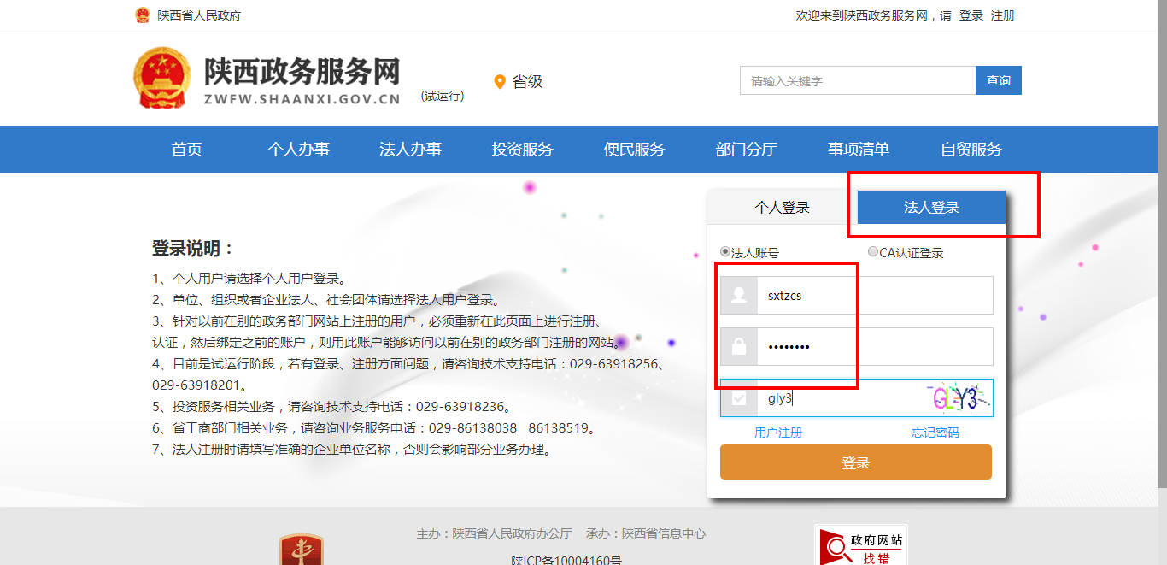Click the password input field
Viewport: 1167px width, 565px height.
(875, 347)
